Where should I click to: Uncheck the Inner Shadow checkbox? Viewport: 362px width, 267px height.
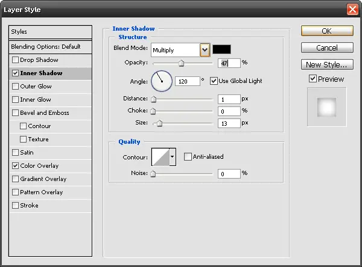click(x=15, y=73)
